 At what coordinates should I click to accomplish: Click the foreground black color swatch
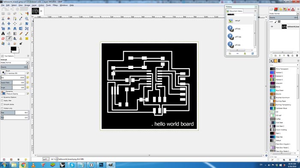coord(13,49)
